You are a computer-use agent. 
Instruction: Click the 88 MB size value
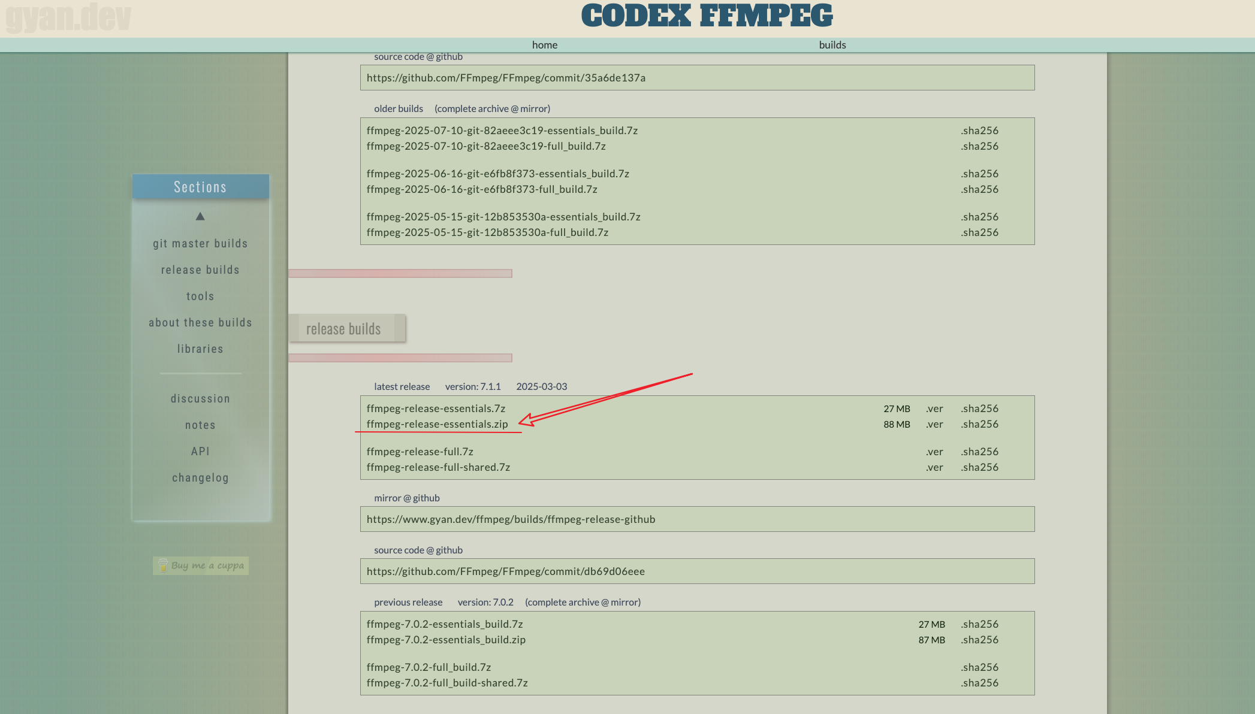pyautogui.click(x=897, y=424)
